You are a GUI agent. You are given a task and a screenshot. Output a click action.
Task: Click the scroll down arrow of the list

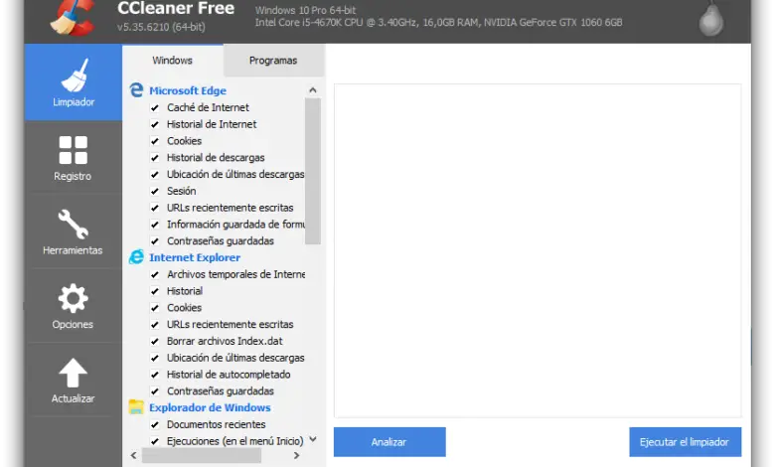coord(313,439)
